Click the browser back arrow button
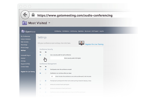Screen dimensions: 161x100 (x=25, y=15)
